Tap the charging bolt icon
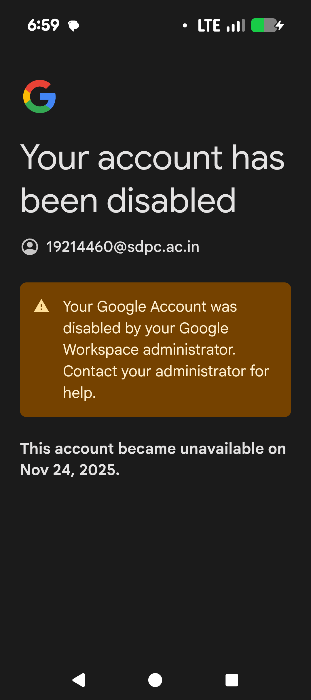 (280, 25)
